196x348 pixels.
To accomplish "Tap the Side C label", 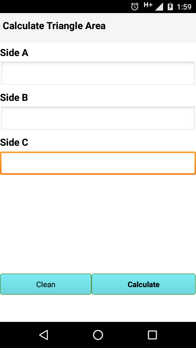I will click(x=14, y=142).
